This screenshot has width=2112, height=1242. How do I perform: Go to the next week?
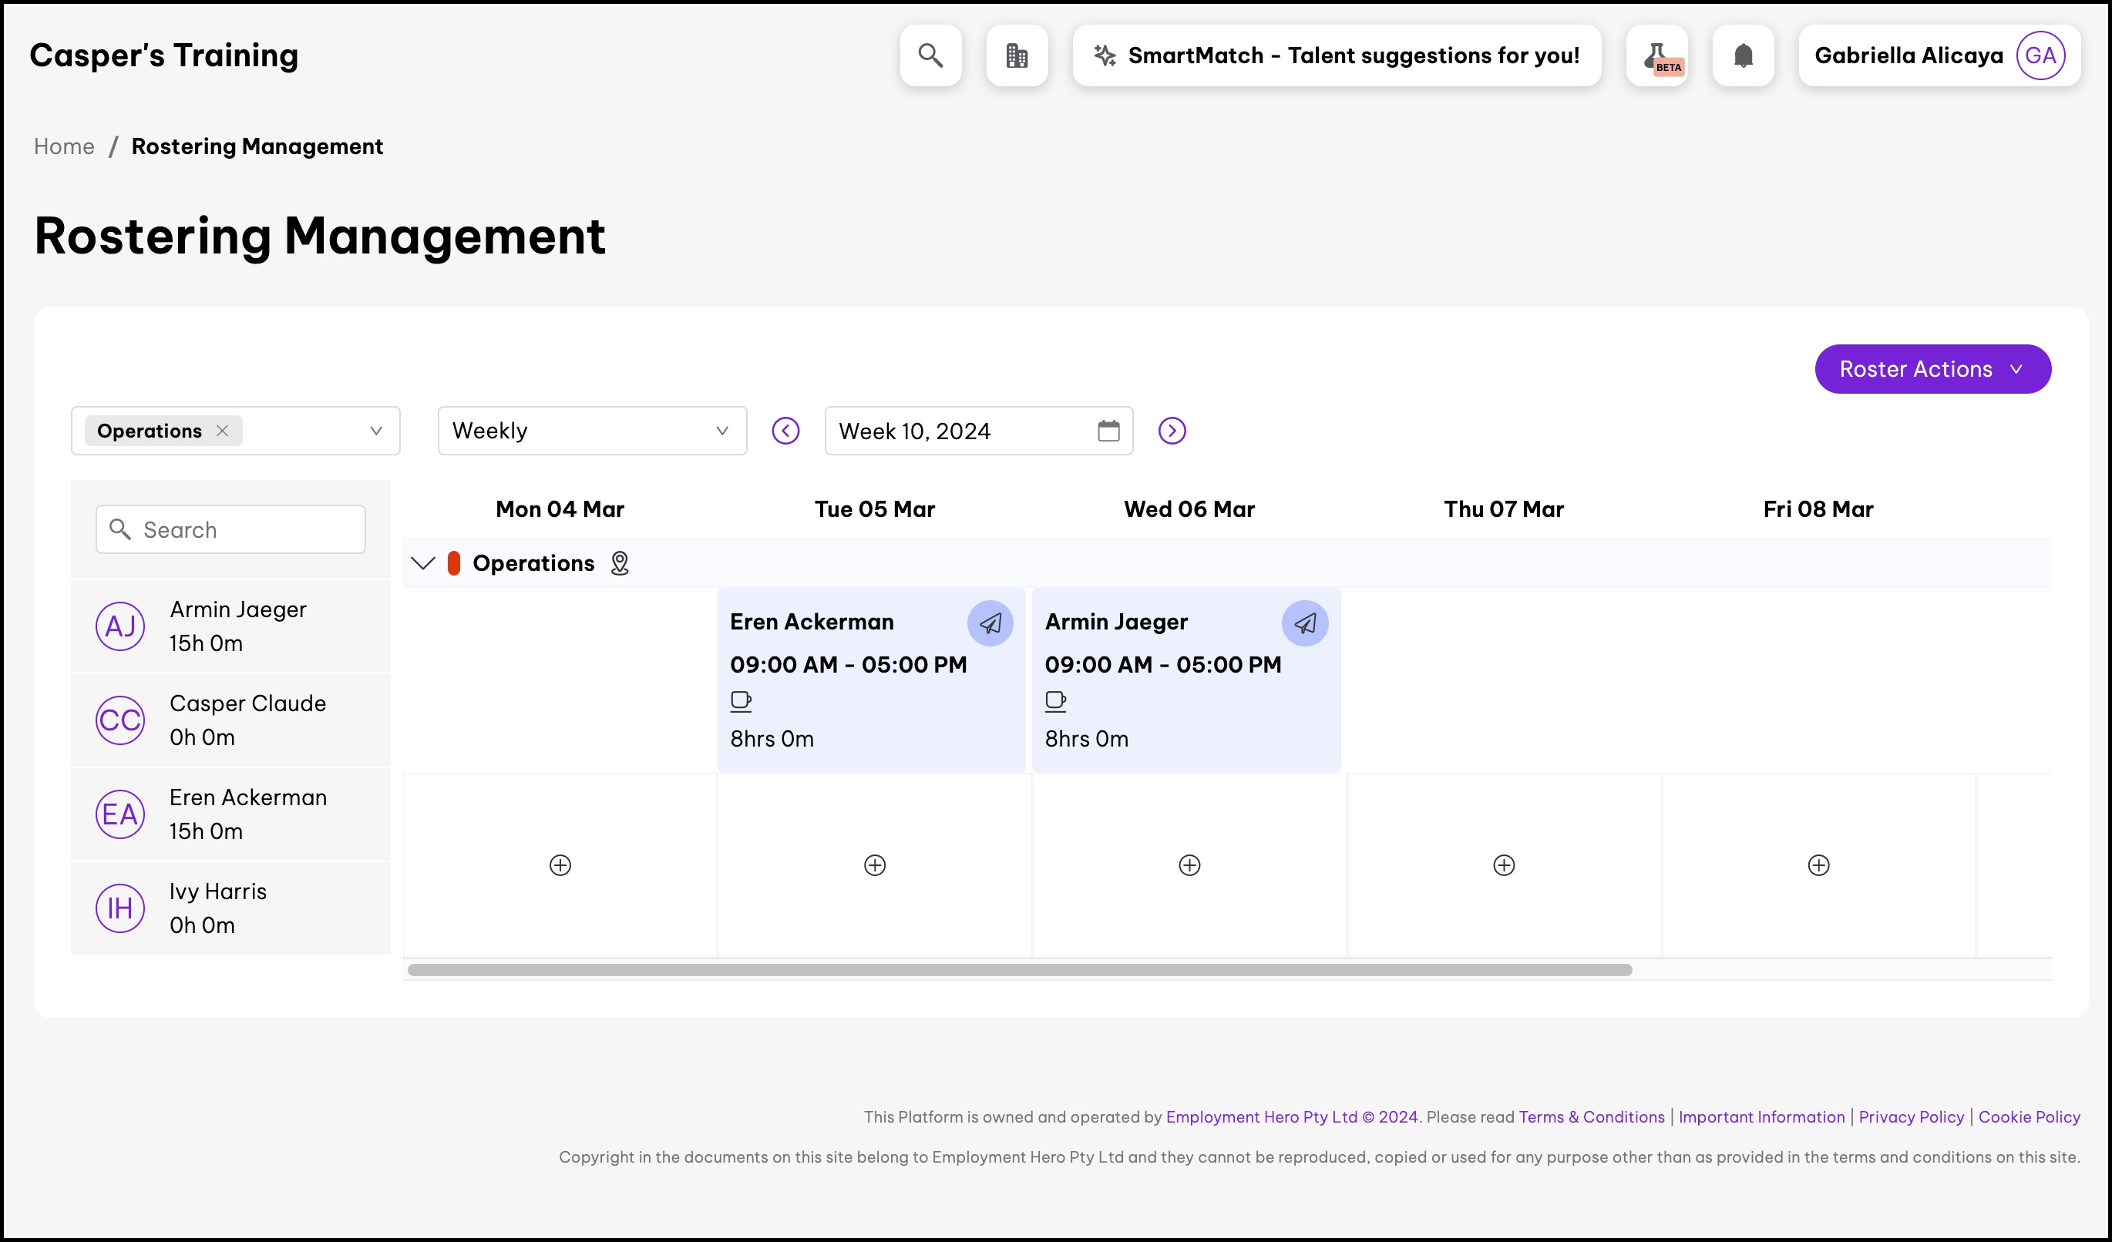click(1172, 431)
